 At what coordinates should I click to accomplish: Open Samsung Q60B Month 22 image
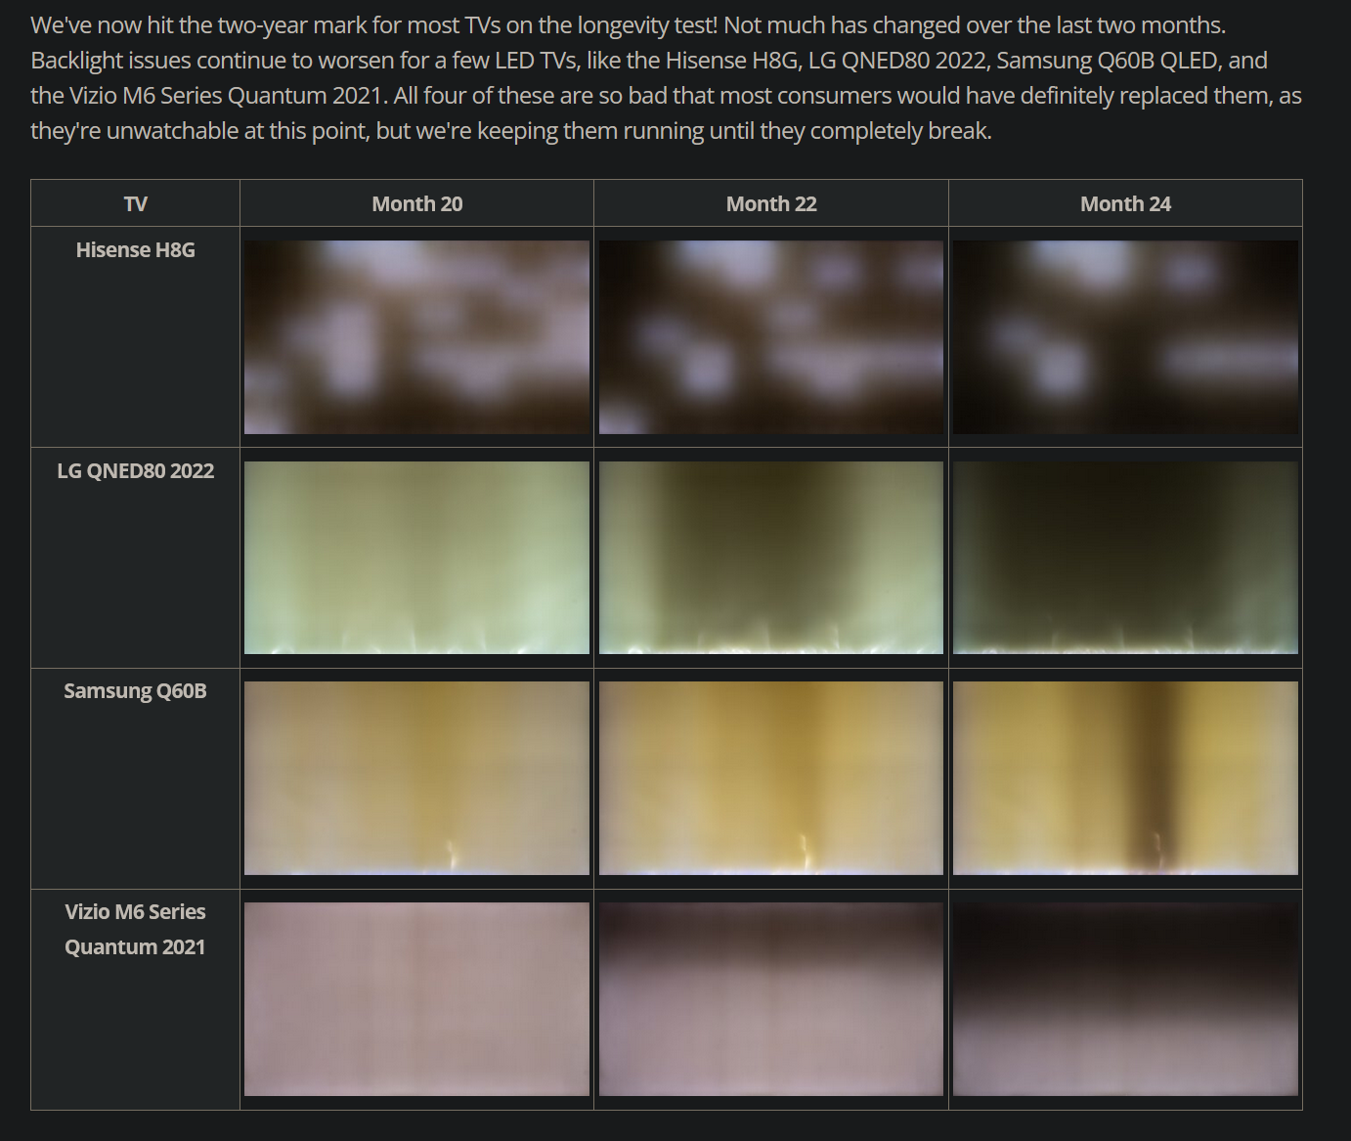(x=771, y=778)
